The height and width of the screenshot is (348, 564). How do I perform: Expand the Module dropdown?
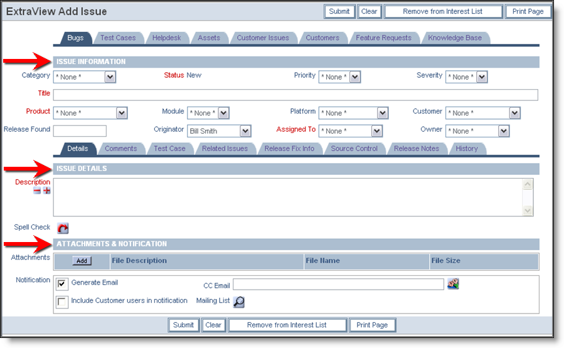click(x=208, y=113)
